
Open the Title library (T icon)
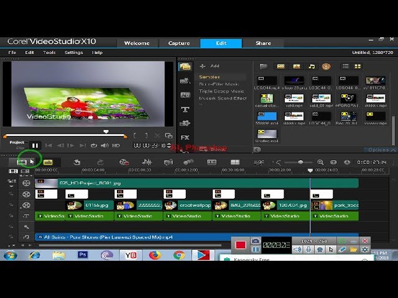pos(185,109)
